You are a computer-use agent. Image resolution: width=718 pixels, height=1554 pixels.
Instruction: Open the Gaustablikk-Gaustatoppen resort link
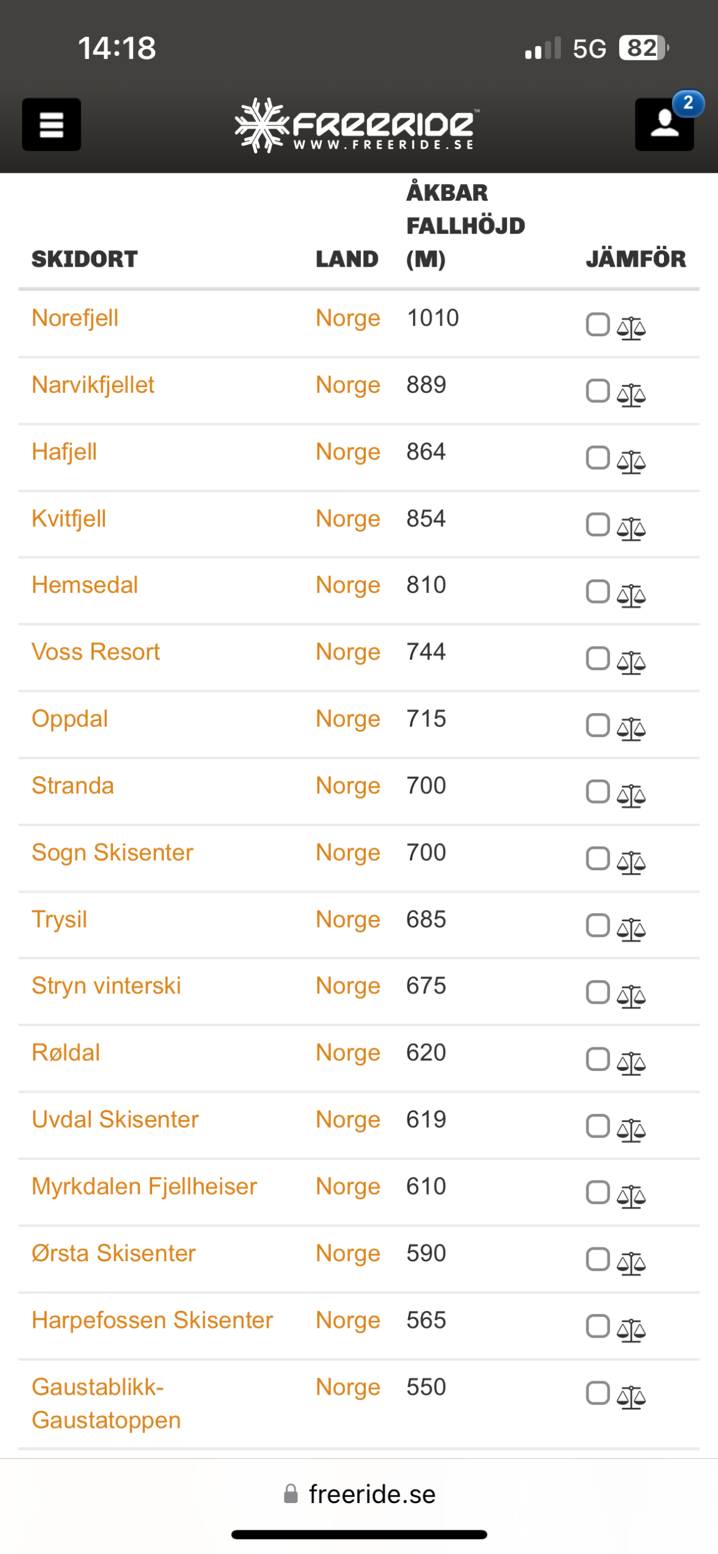click(x=106, y=1403)
